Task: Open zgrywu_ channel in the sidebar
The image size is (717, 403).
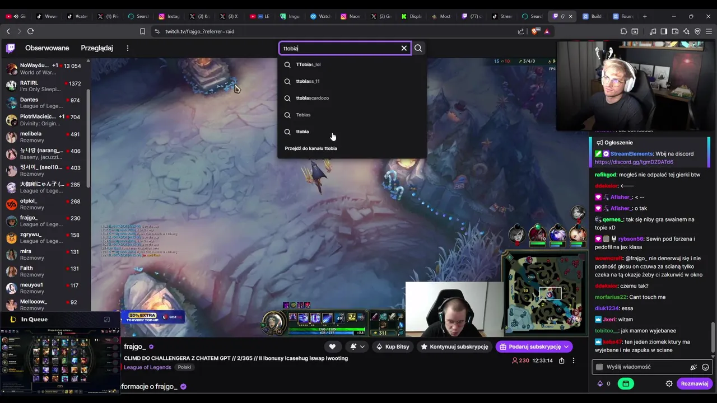Action: click(44, 237)
